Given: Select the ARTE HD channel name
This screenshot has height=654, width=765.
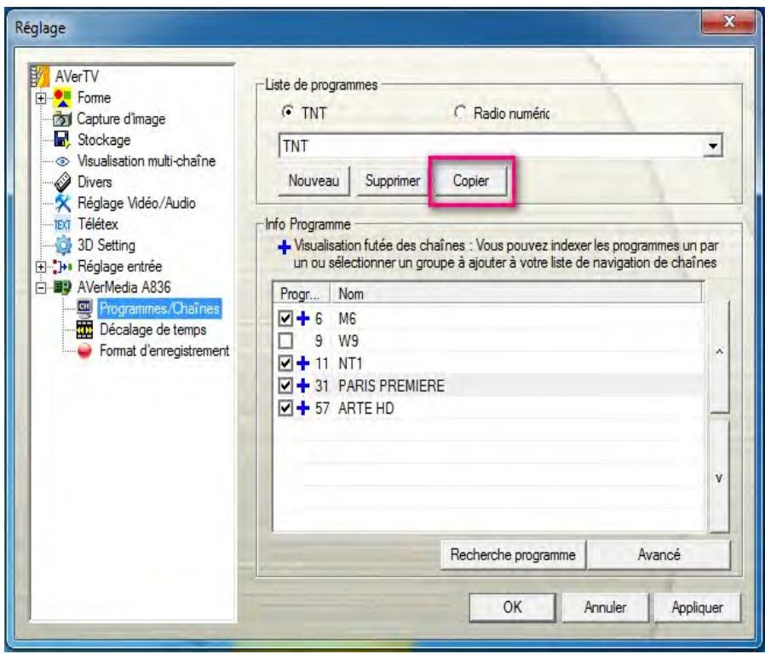Looking at the screenshot, I should pyautogui.click(x=366, y=408).
